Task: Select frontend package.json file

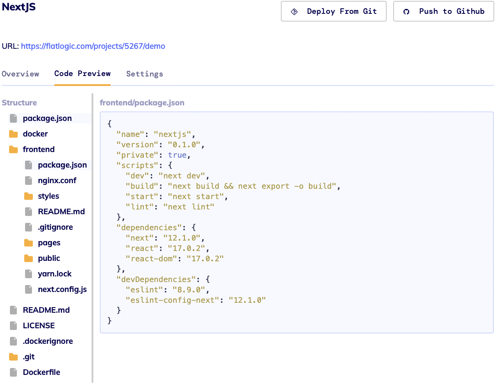Action: 62,165
